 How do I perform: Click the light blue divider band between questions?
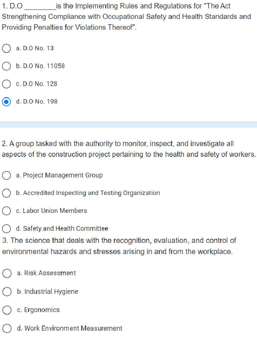(128, 124)
